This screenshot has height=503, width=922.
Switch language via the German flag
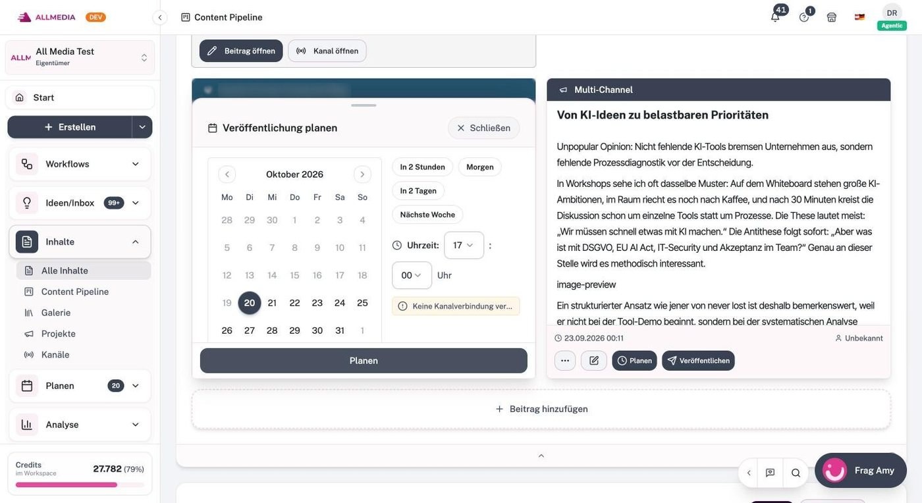click(859, 17)
